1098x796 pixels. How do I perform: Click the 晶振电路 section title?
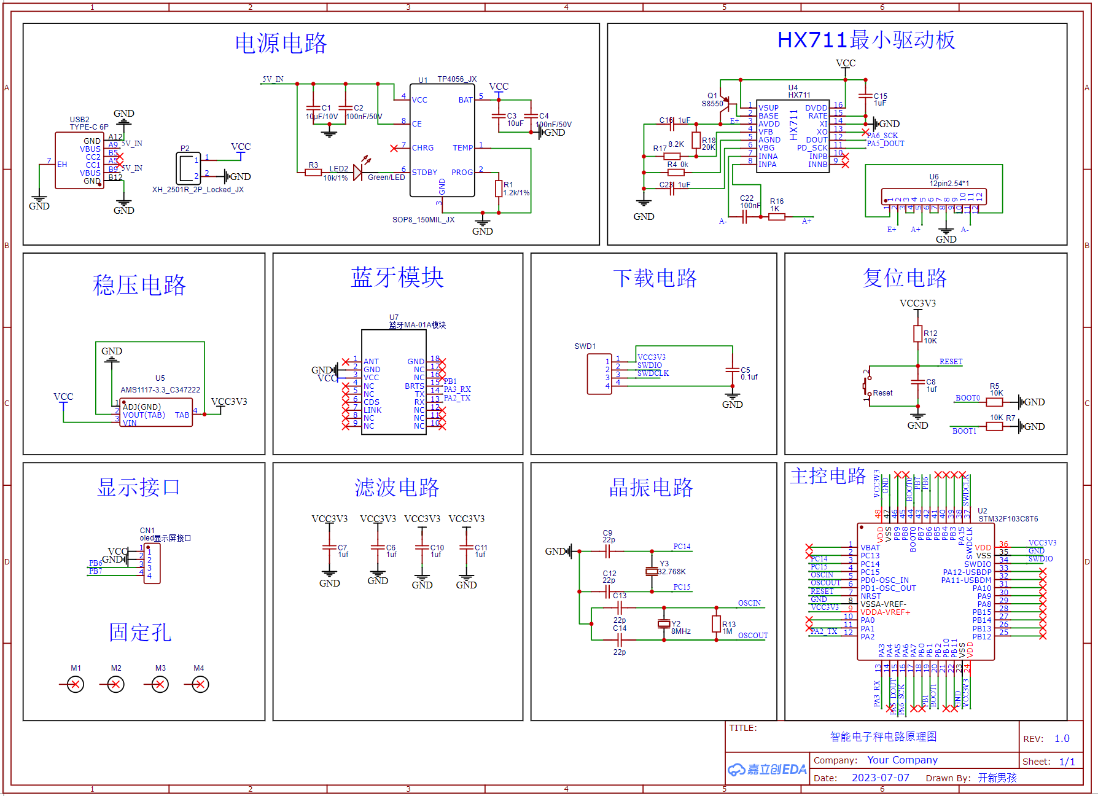[651, 488]
